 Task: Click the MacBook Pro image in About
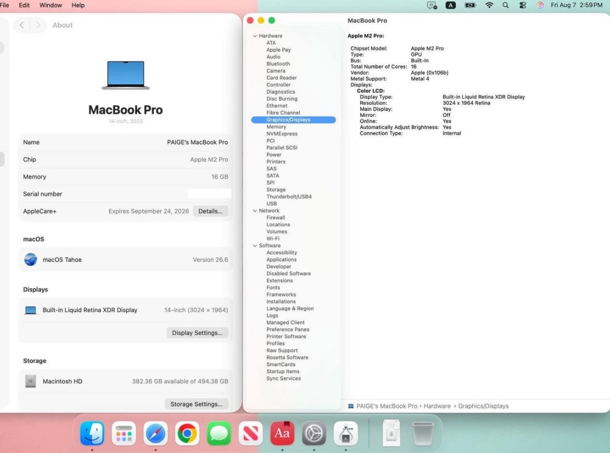(x=126, y=75)
